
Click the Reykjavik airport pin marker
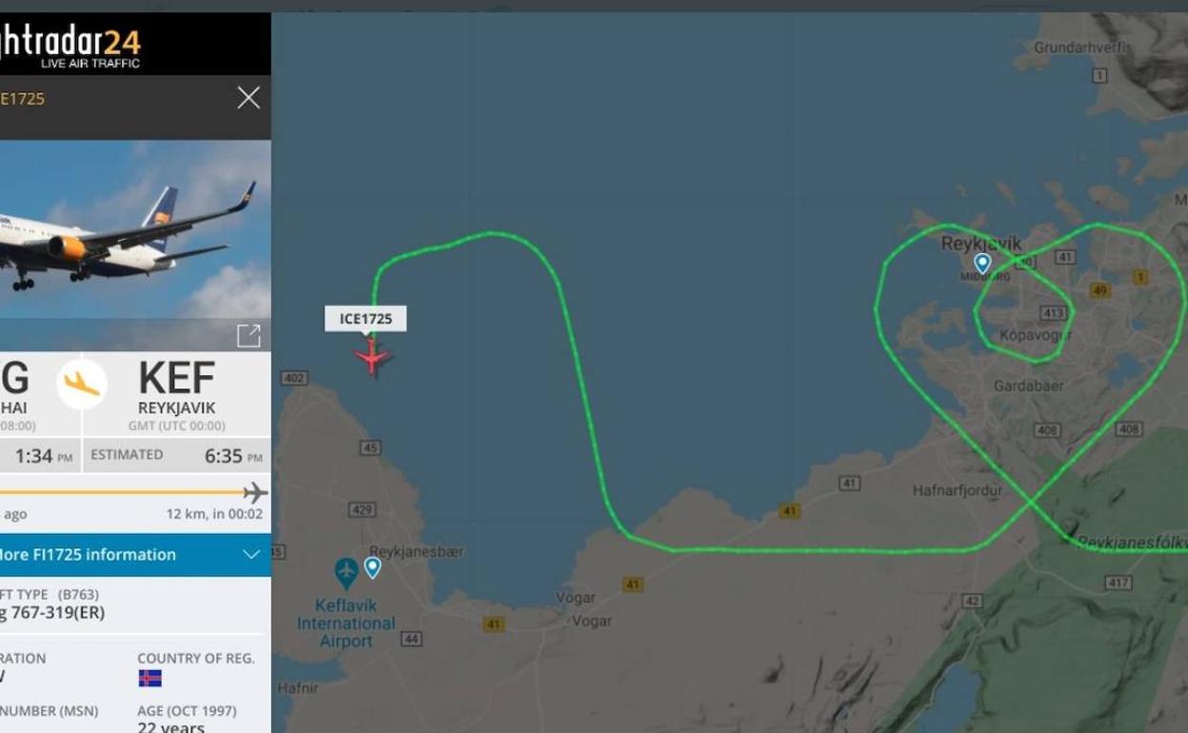point(982,263)
